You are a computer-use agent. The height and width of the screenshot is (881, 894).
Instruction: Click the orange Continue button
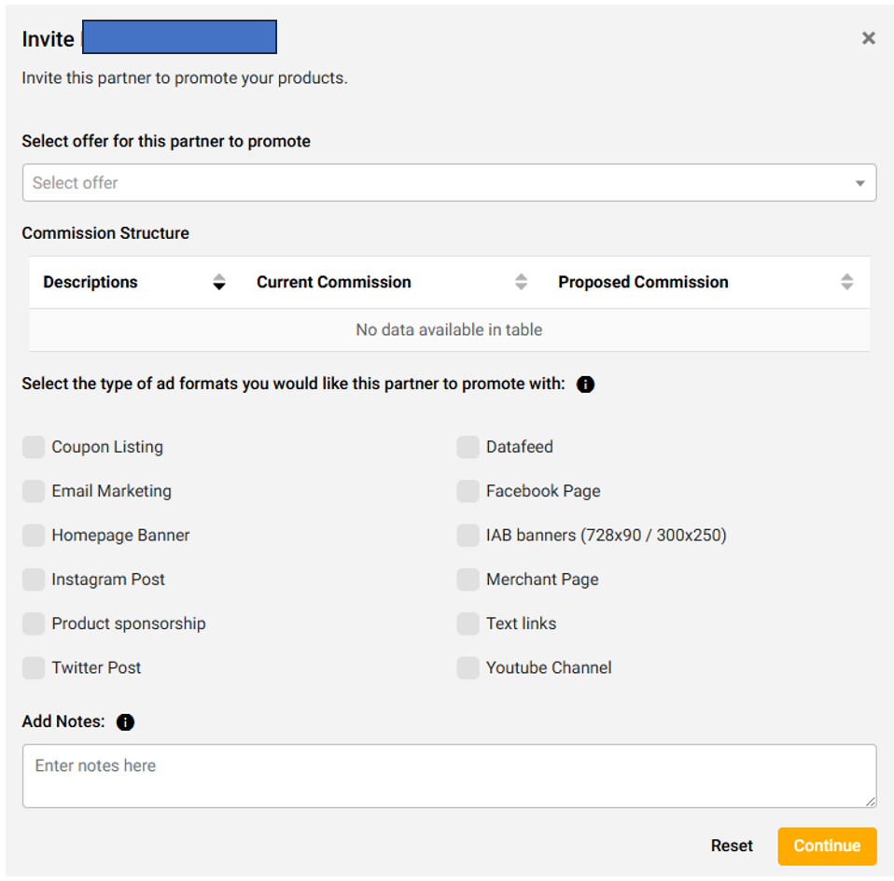click(827, 846)
